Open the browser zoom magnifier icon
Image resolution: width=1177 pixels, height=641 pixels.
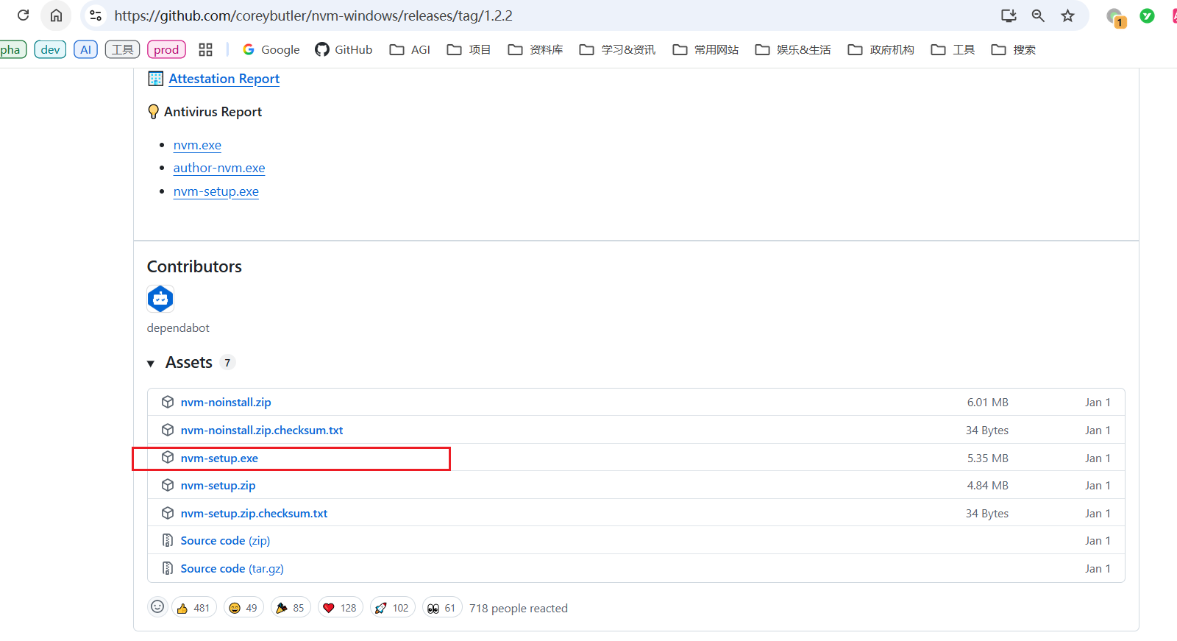tap(1038, 15)
